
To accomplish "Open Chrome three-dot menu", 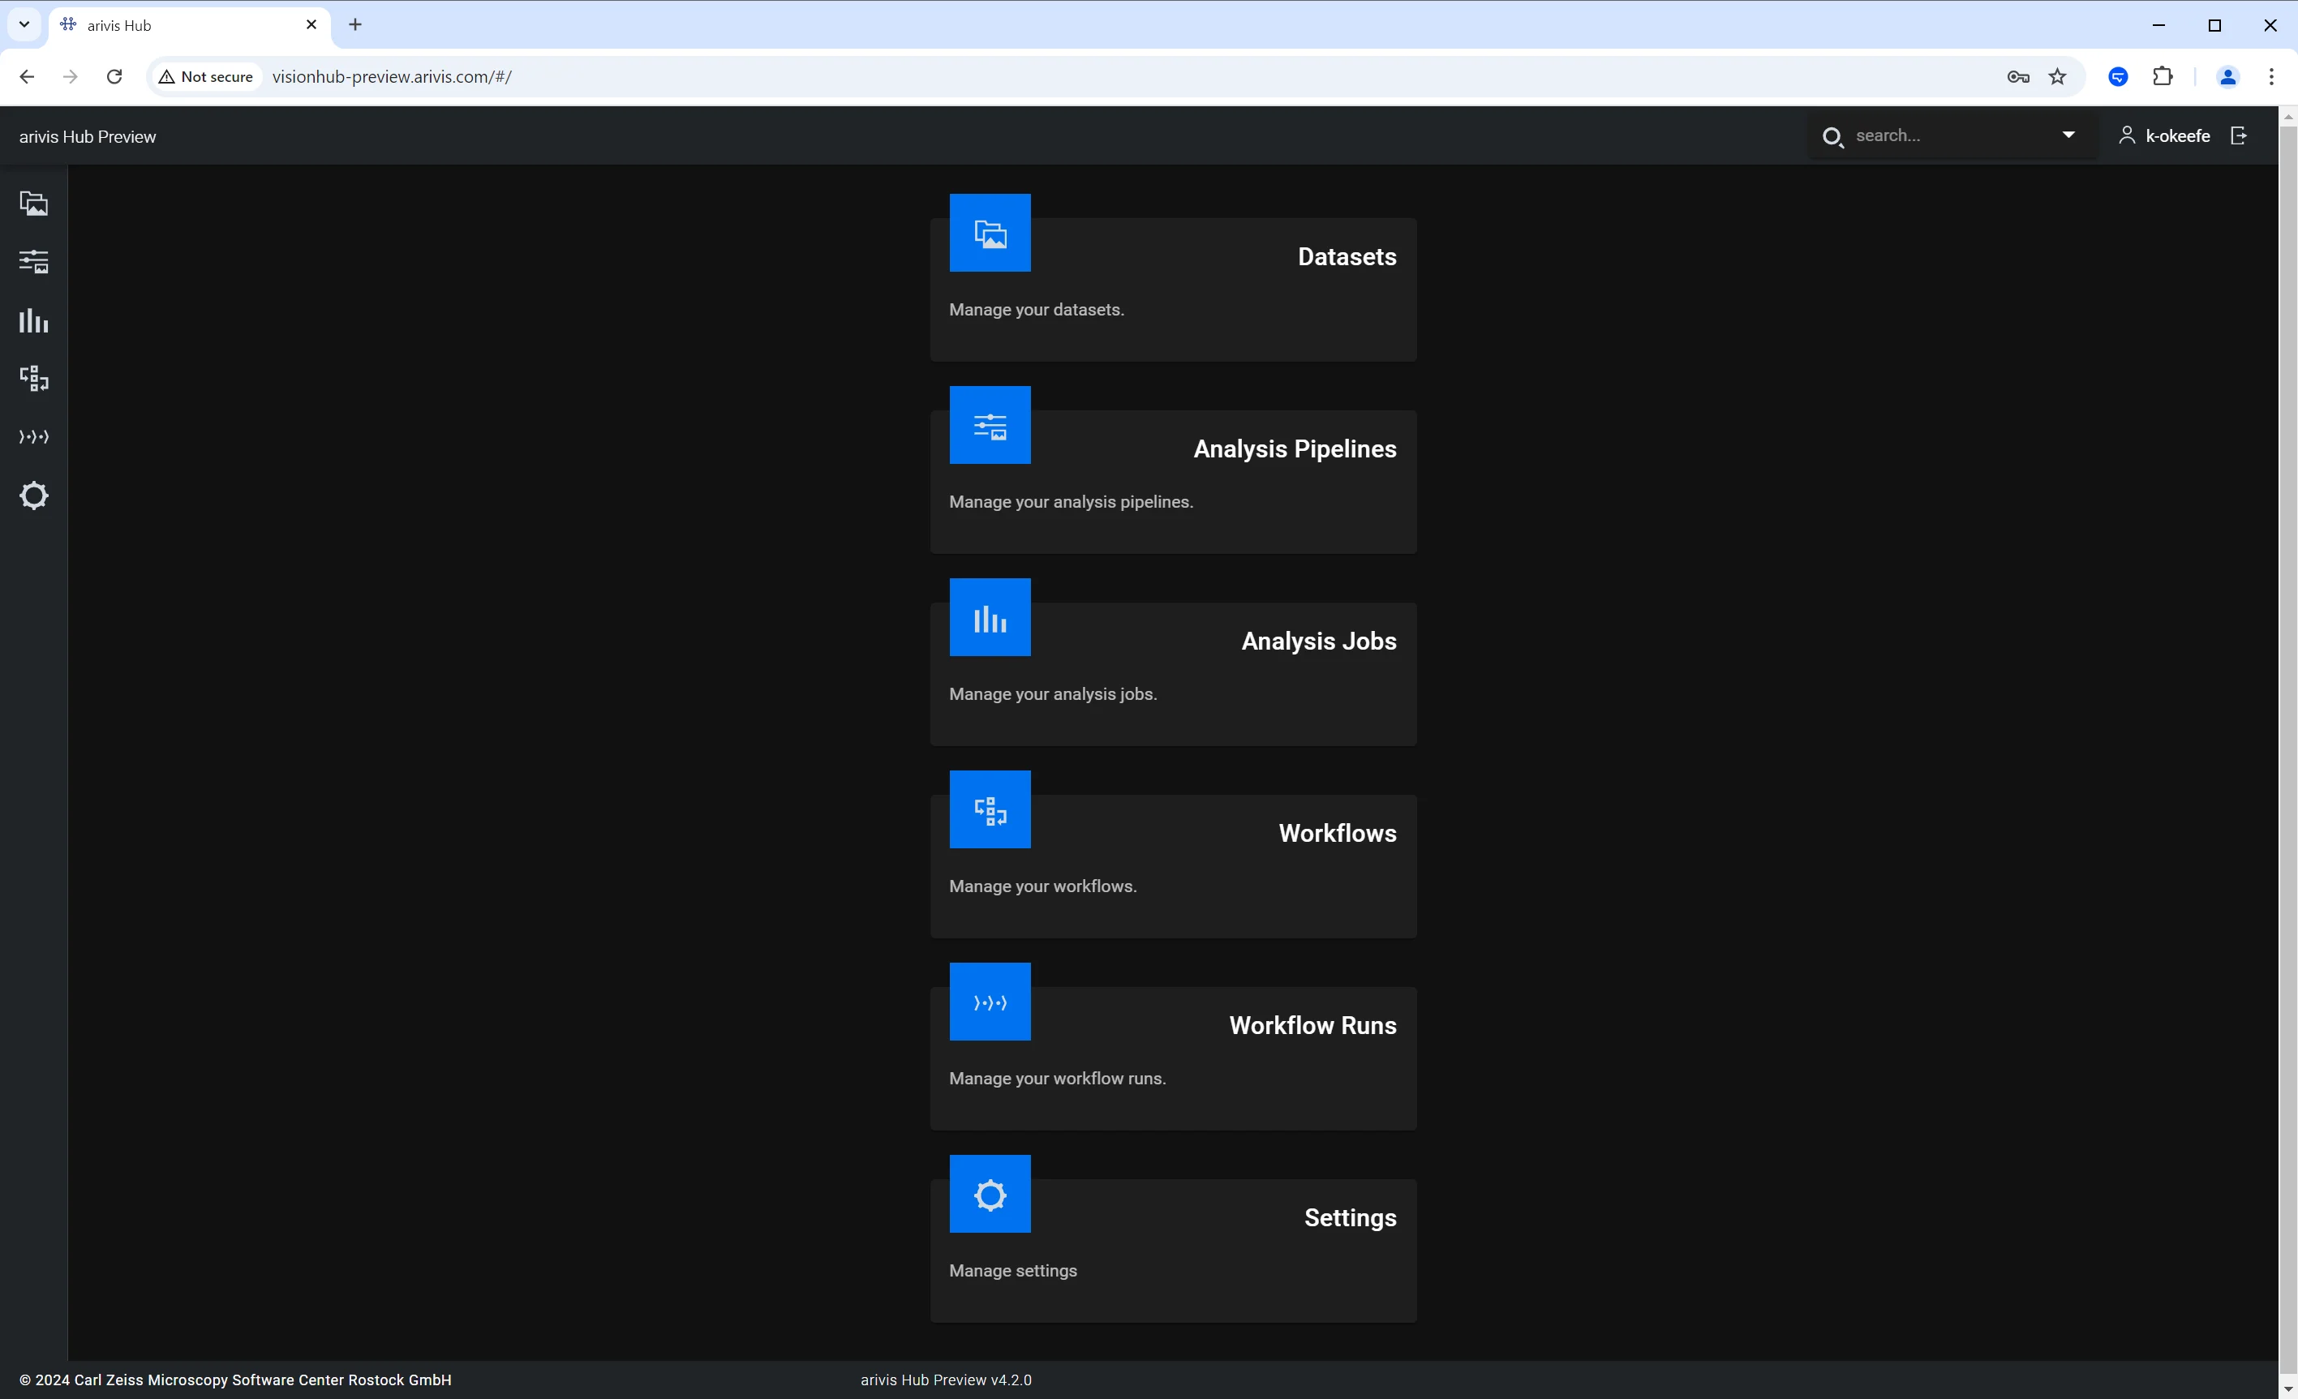I will click(x=2271, y=76).
